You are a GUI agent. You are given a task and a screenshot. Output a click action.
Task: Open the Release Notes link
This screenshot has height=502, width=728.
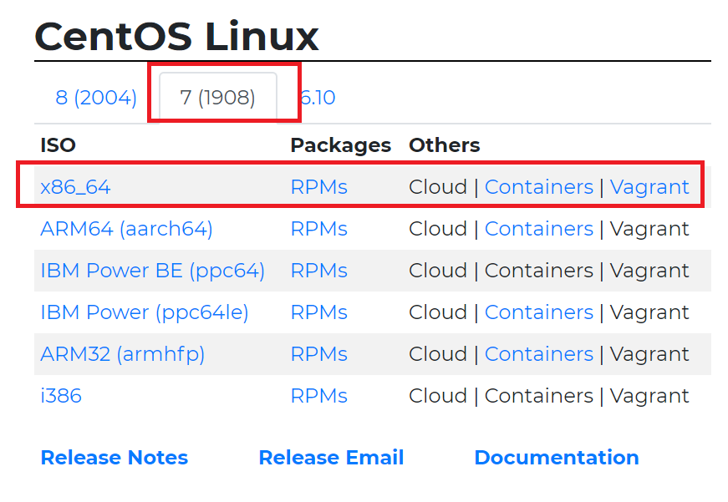coord(115,458)
